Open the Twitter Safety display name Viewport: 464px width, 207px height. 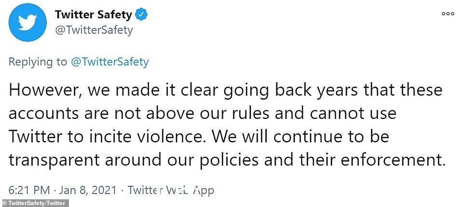[x=94, y=14]
